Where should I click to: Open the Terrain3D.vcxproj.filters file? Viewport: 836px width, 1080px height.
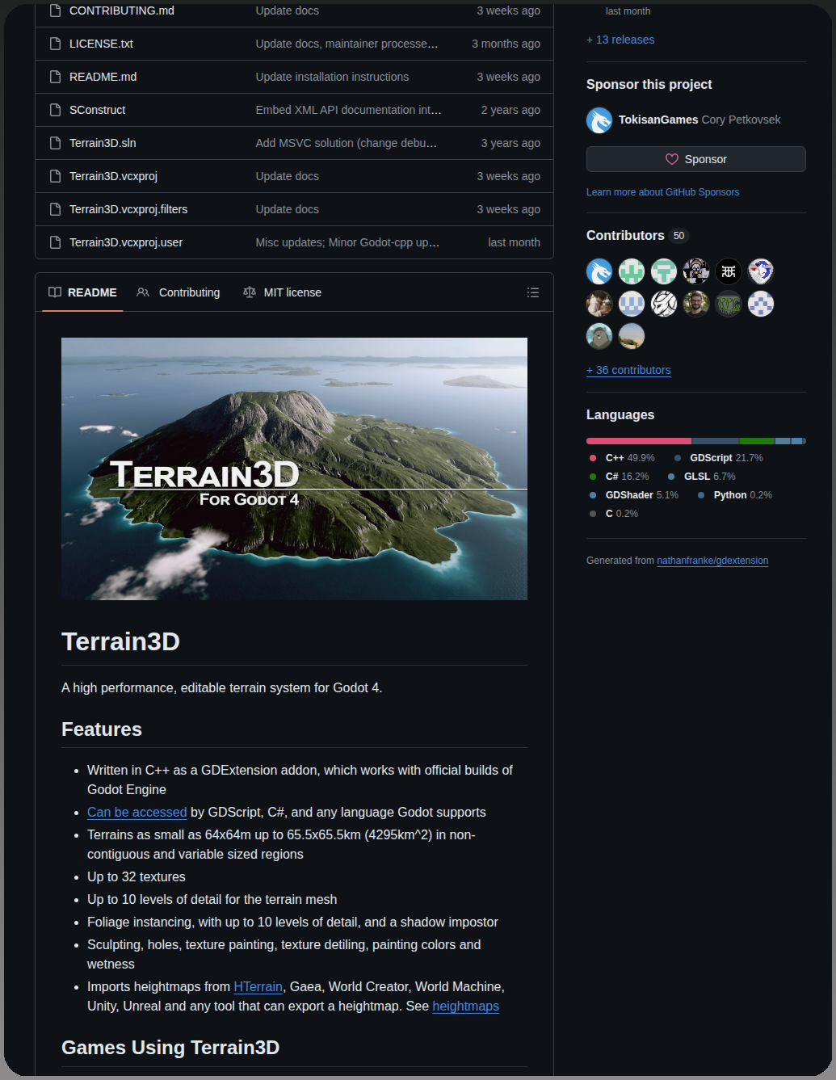[128, 209]
